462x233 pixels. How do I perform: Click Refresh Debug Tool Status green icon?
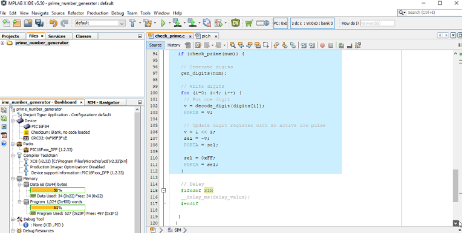tap(4, 118)
